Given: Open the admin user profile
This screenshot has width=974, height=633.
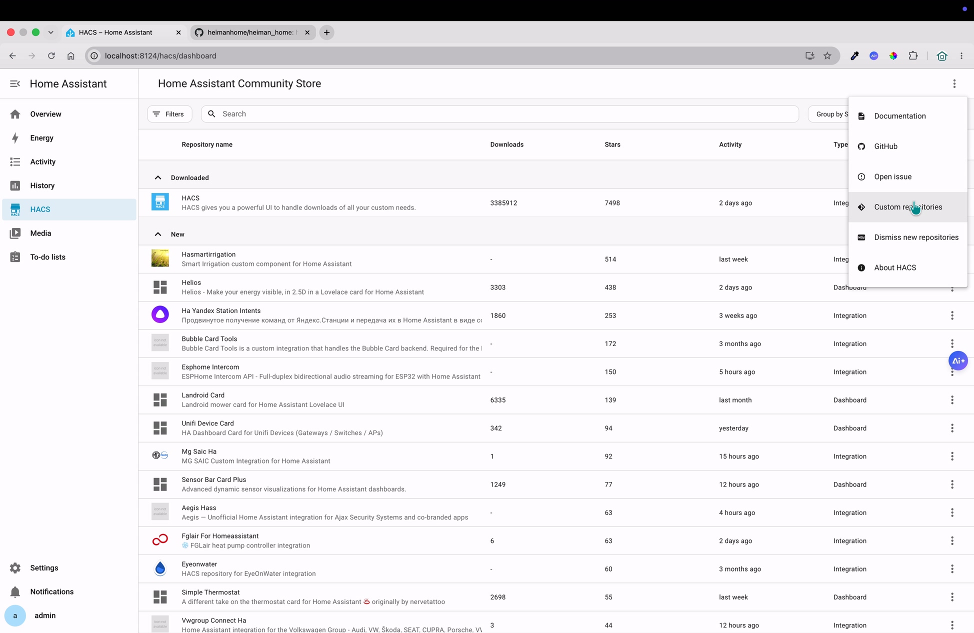Looking at the screenshot, I should pyautogui.click(x=69, y=615).
